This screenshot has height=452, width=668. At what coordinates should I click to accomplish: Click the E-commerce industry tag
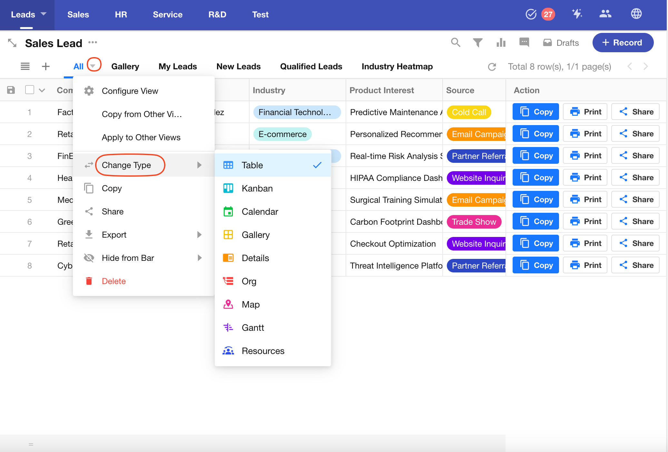[282, 134]
